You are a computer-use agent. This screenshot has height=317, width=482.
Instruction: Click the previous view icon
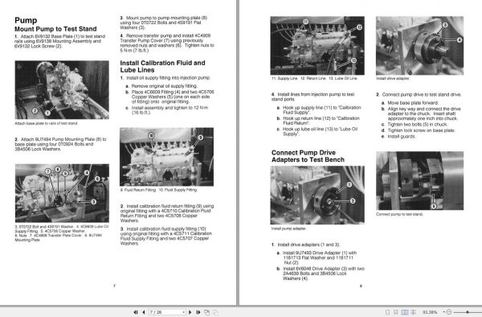click(x=207, y=312)
